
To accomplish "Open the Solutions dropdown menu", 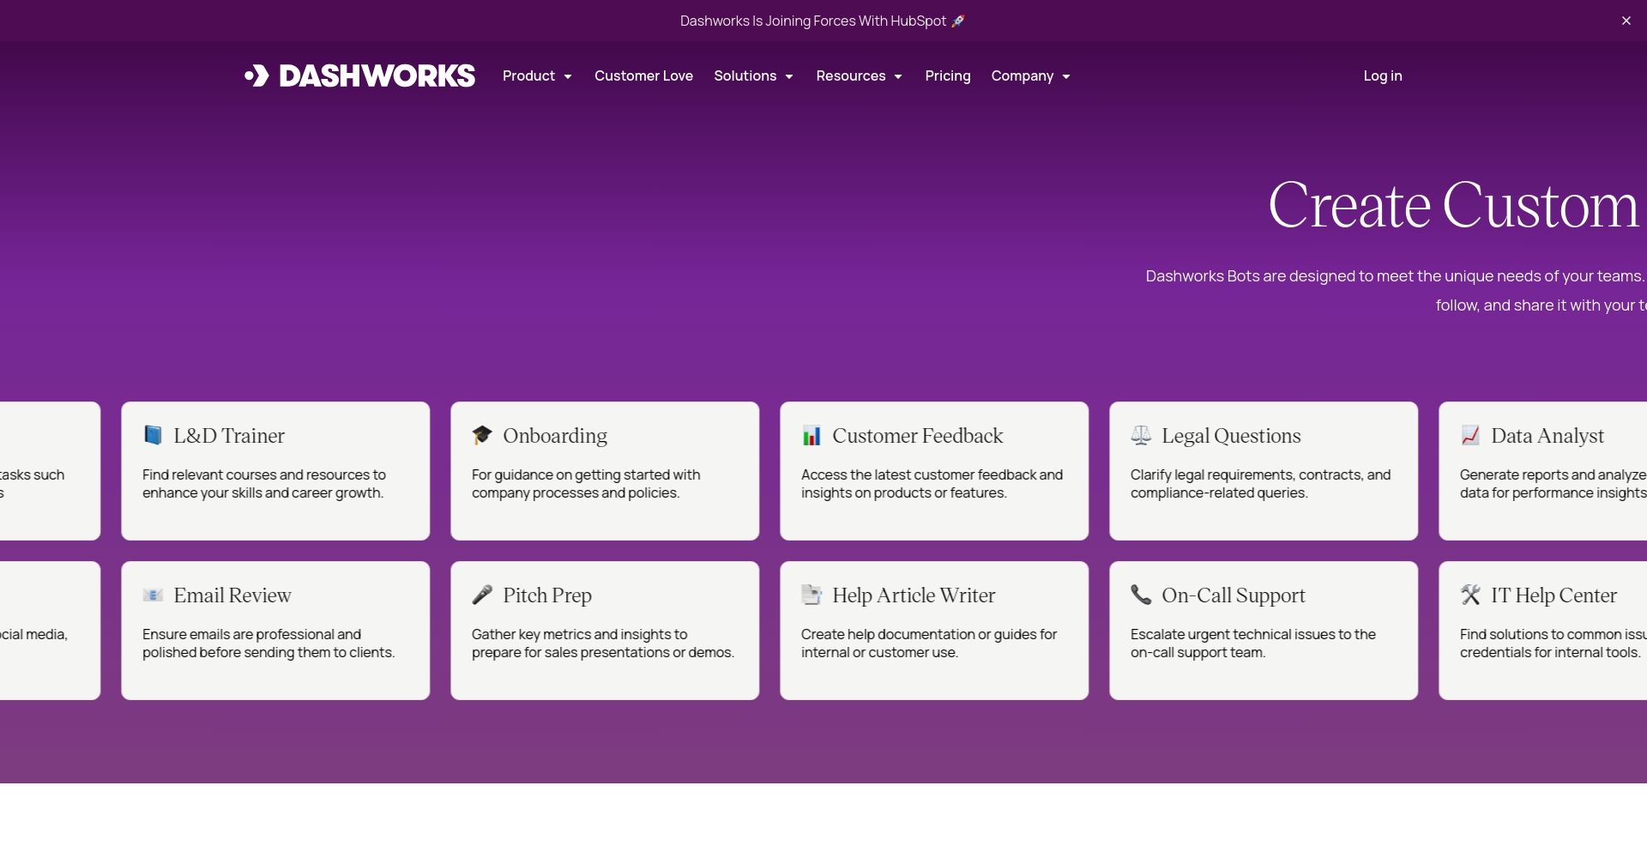I will click(x=753, y=76).
